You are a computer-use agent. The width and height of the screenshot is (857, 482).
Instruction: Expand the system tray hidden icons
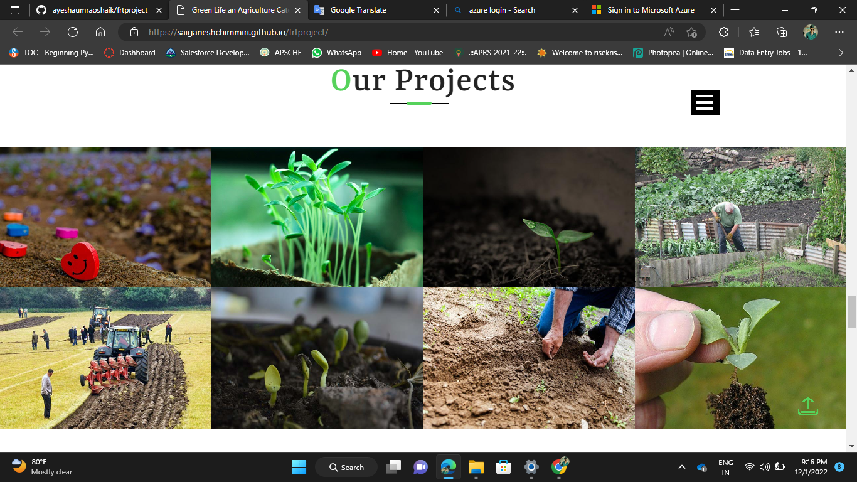682,467
